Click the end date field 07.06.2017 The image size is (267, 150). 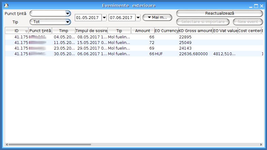pos(122,18)
